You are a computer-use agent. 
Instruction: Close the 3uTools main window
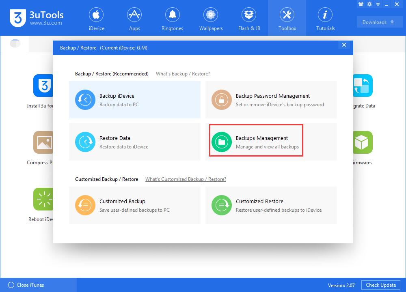tap(397, 4)
